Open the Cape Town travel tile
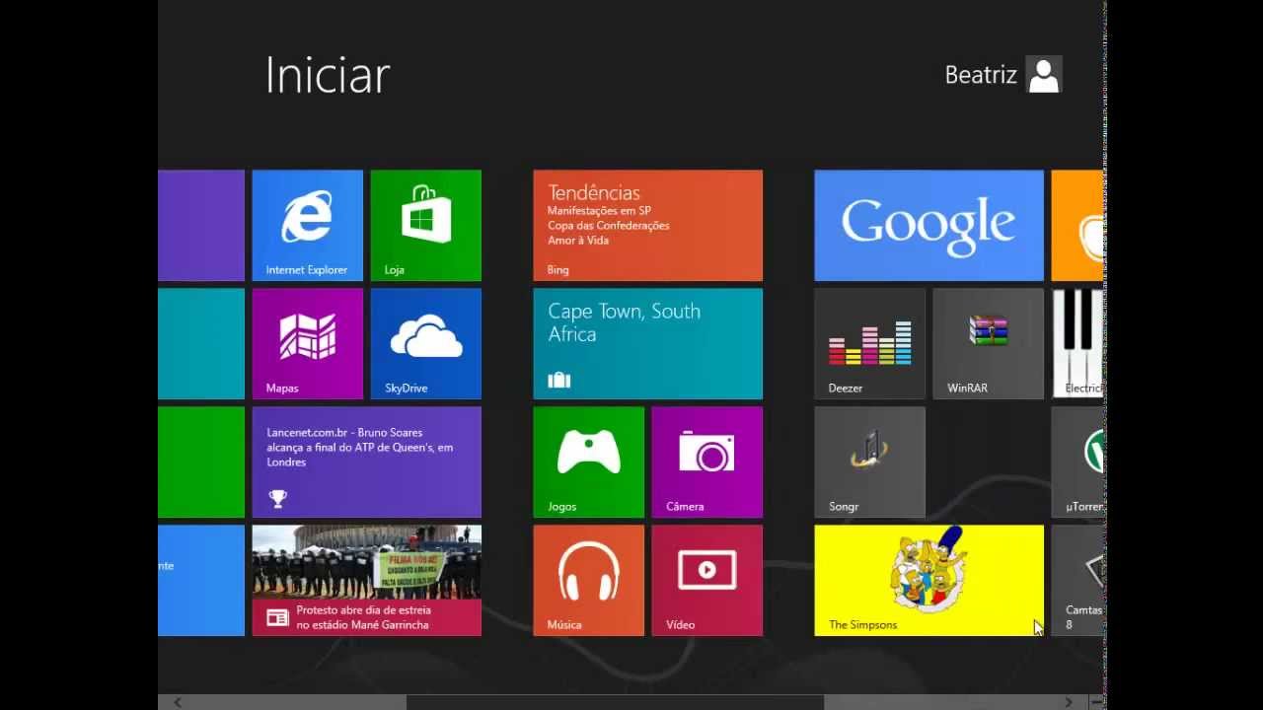This screenshot has height=710, width=1263. pos(647,343)
